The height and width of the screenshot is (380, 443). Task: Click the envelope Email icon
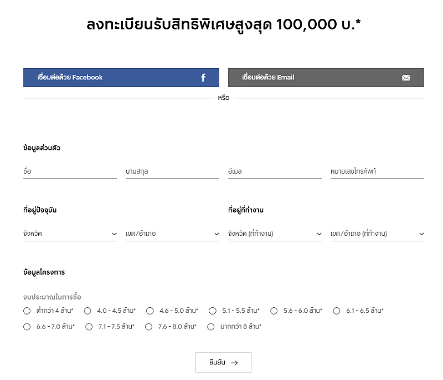pyautogui.click(x=406, y=78)
